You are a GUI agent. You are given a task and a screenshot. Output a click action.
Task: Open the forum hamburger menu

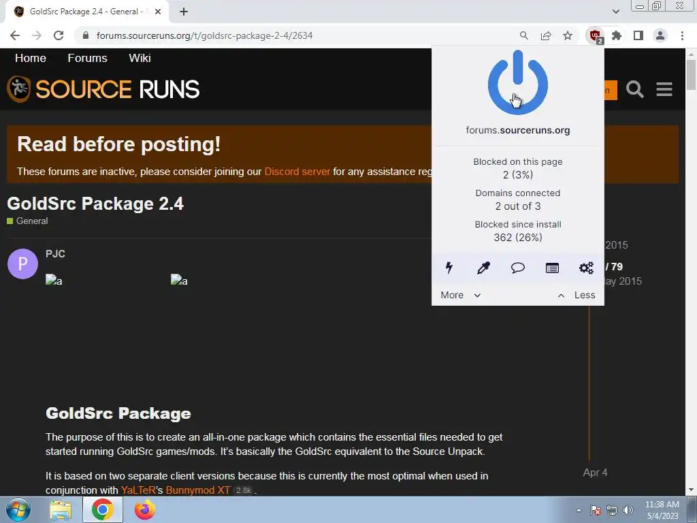(664, 89)
